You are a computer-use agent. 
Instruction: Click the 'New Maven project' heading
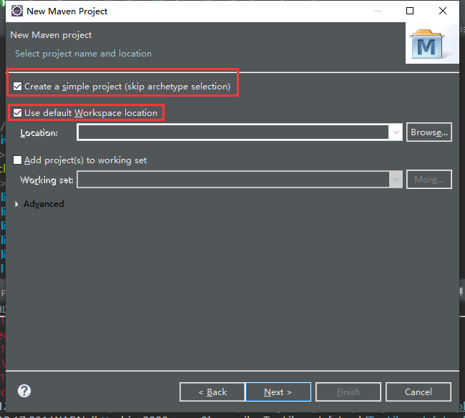click(x=51, y=35)
